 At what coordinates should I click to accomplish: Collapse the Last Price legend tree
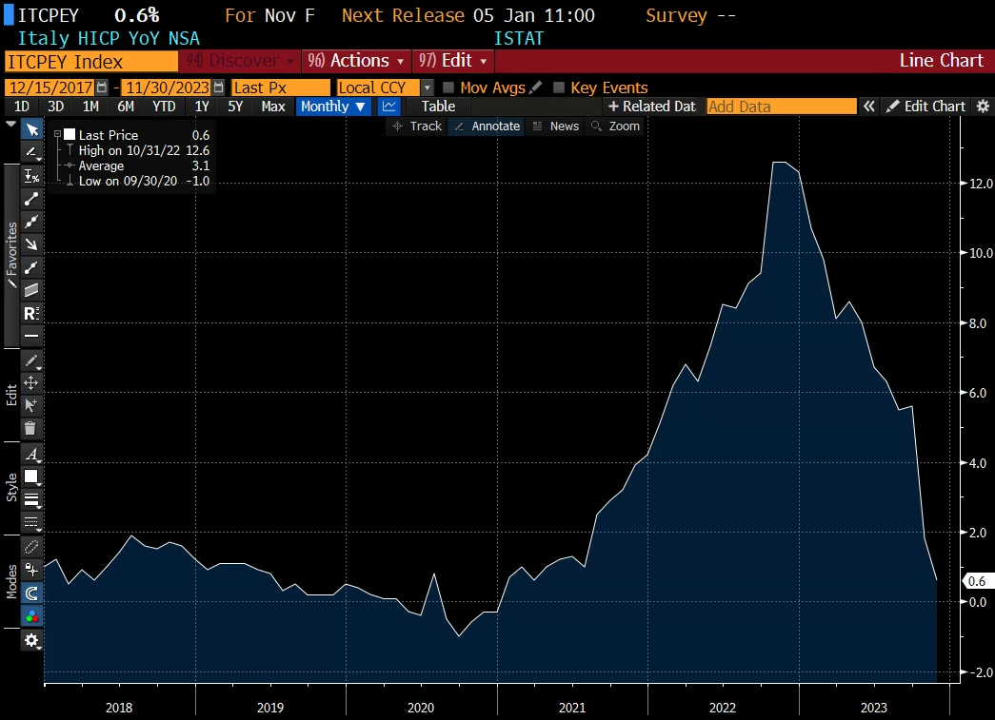57,134
